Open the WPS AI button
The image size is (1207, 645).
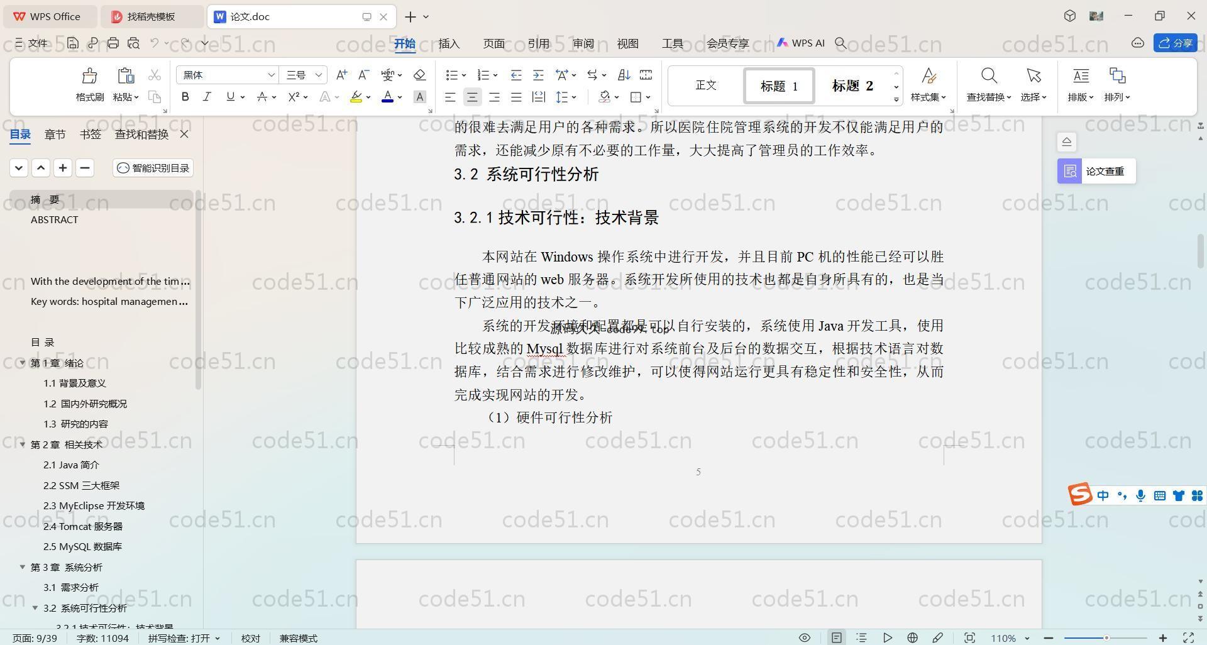[x=800, y=43]
